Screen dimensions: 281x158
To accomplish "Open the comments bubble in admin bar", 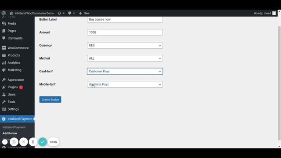I will 72,13.
